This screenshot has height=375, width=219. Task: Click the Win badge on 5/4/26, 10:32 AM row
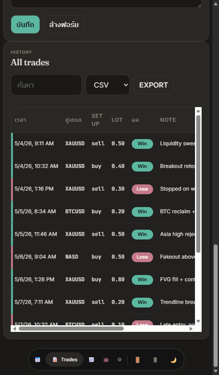point(142,167)
